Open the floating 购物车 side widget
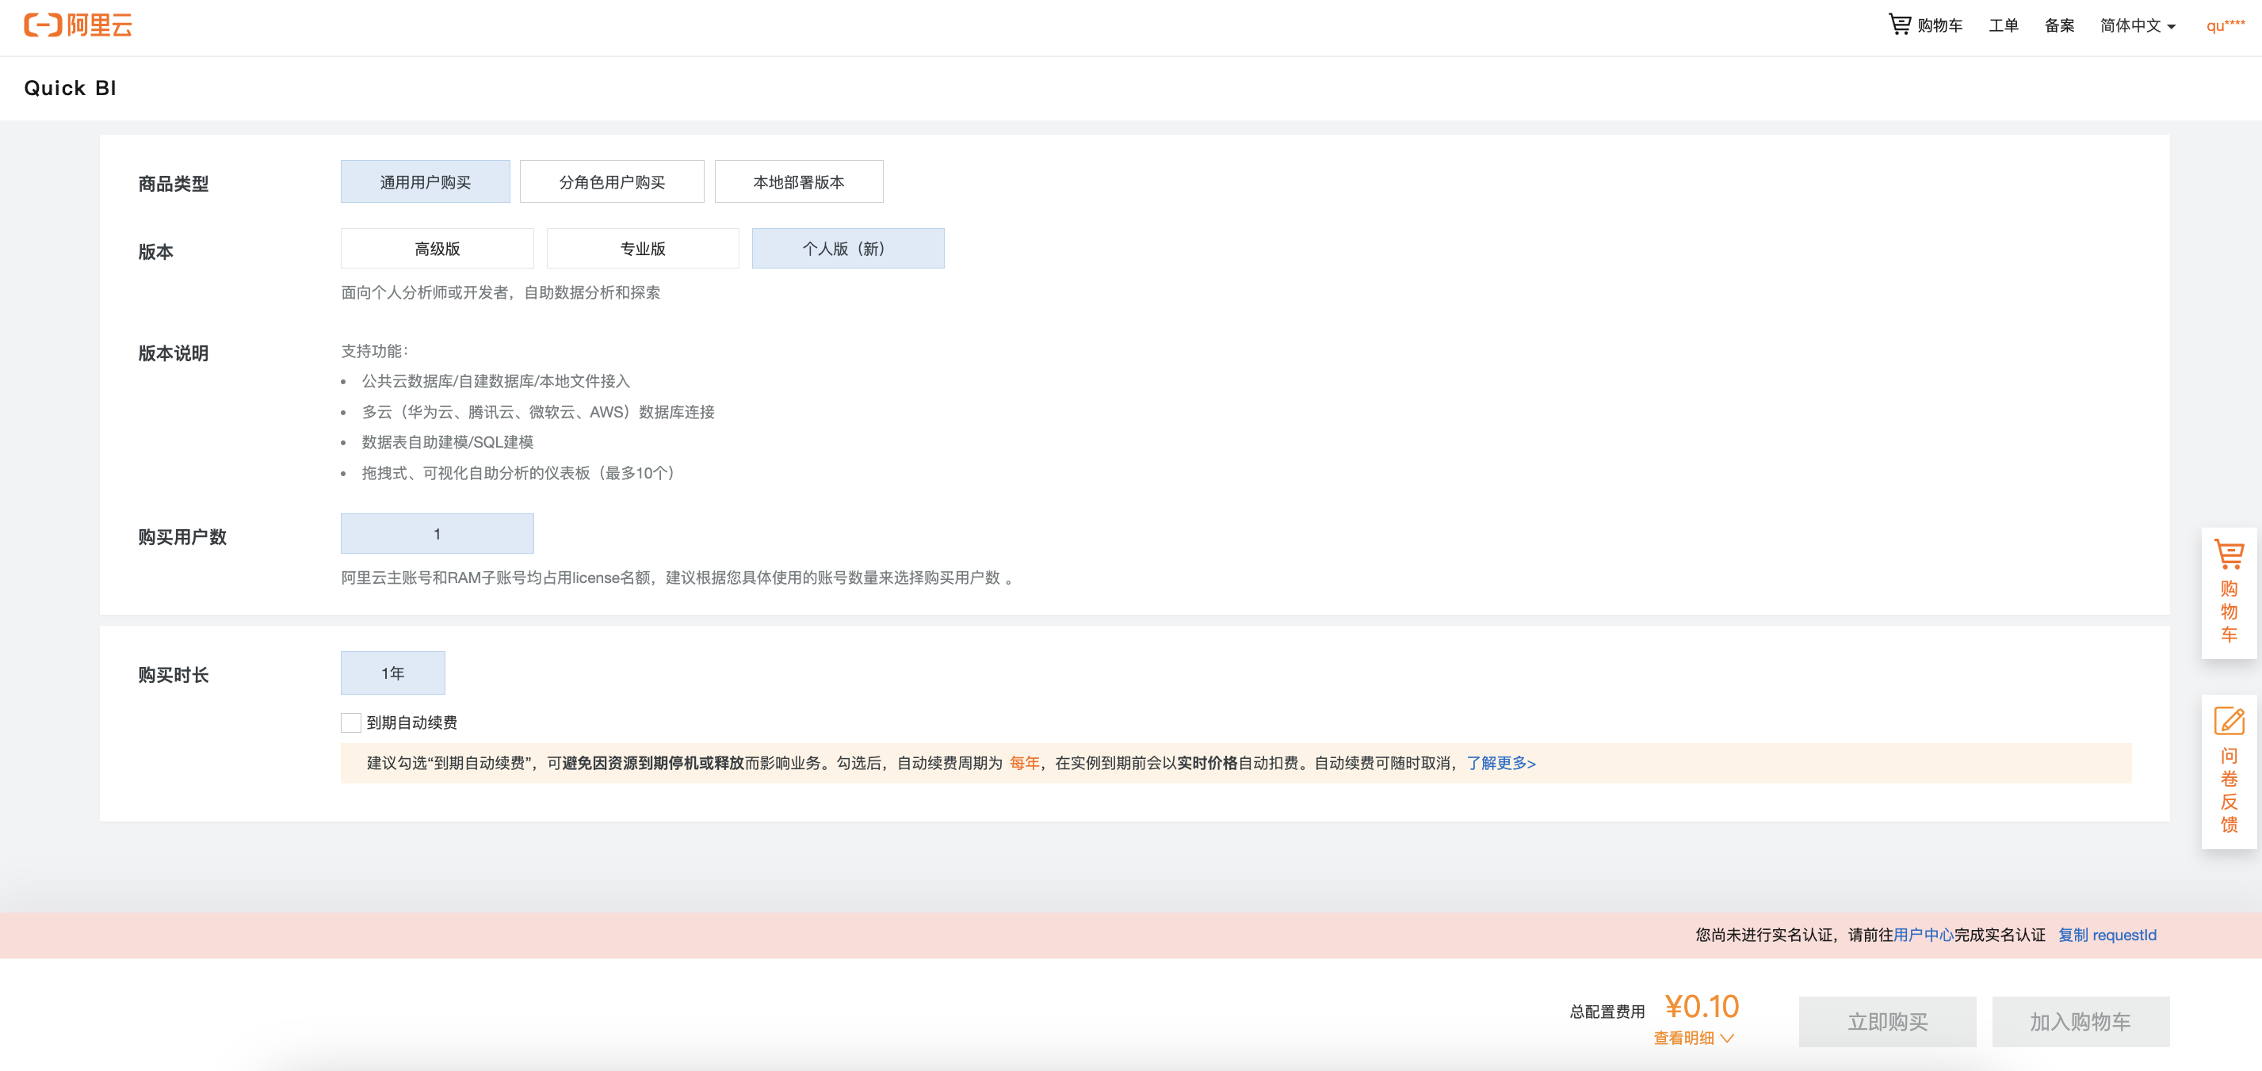Screen dimensions: 2262x1071 click(2228, 592)
